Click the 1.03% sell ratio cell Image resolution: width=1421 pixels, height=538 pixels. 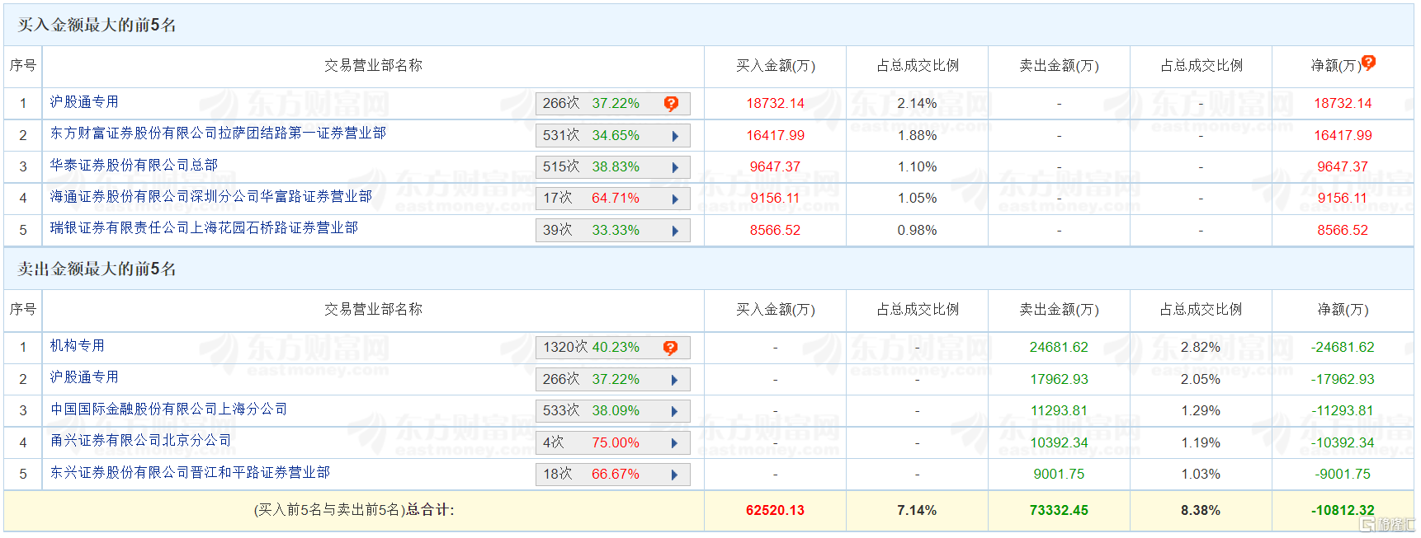(x=1201, y=474)
